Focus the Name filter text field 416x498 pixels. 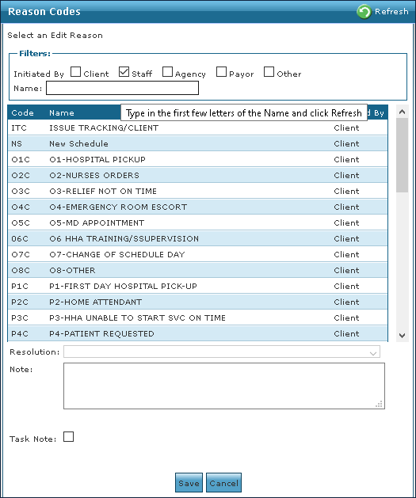[122, 88]
